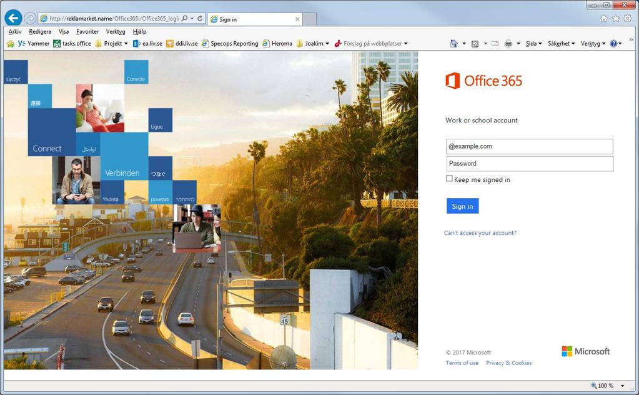This screenshot has height=395, width=639.
Task: Open the Redigera menu
Action: click(x=40, y=31)
